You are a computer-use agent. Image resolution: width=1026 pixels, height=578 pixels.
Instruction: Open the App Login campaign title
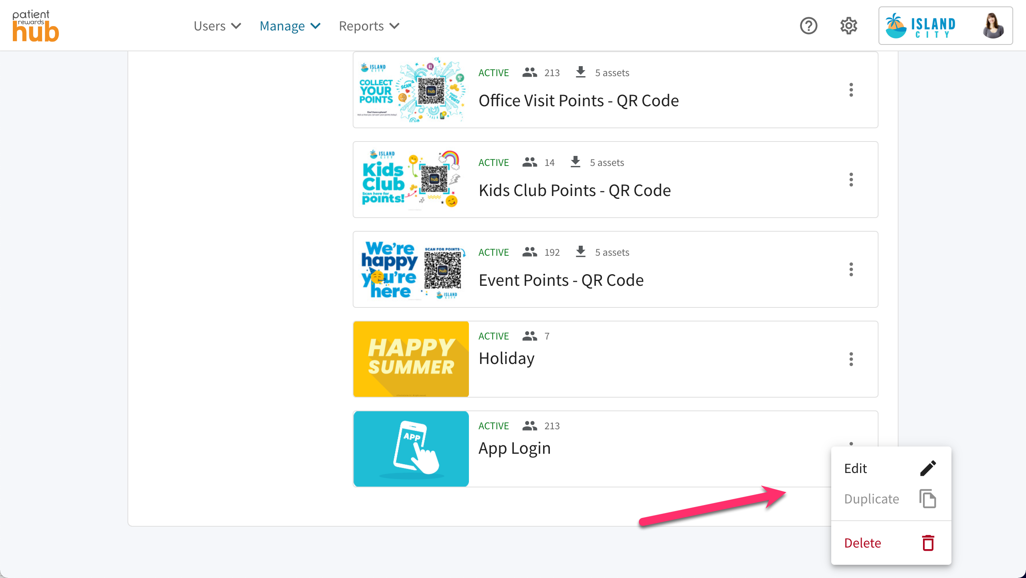[515, 448]
